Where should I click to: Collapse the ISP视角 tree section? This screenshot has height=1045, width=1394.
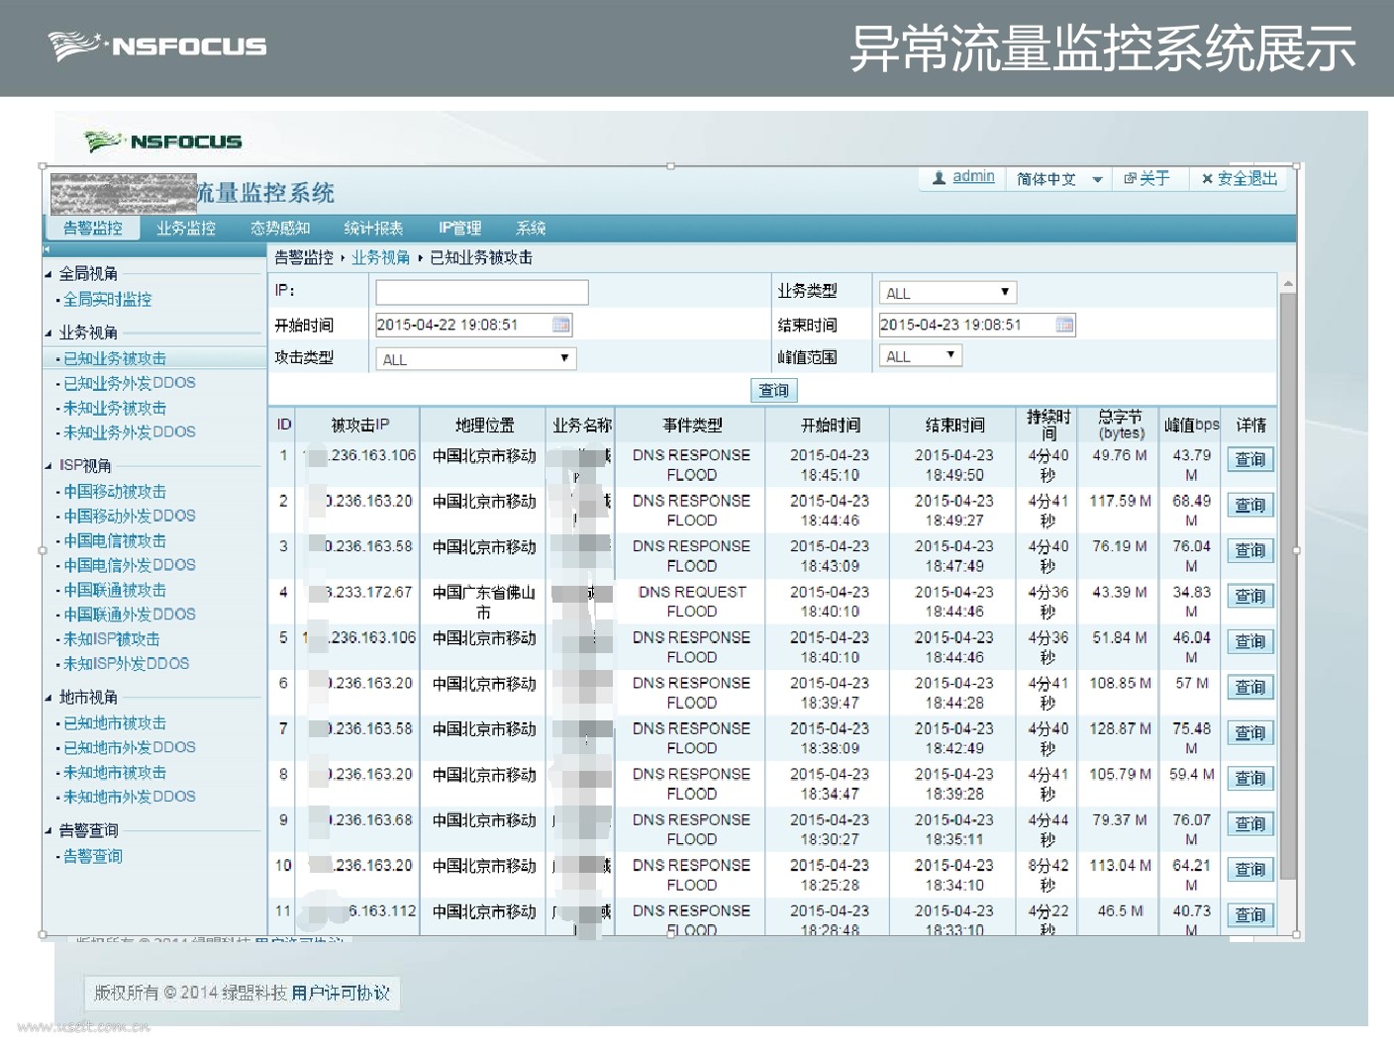click(49, 466)
